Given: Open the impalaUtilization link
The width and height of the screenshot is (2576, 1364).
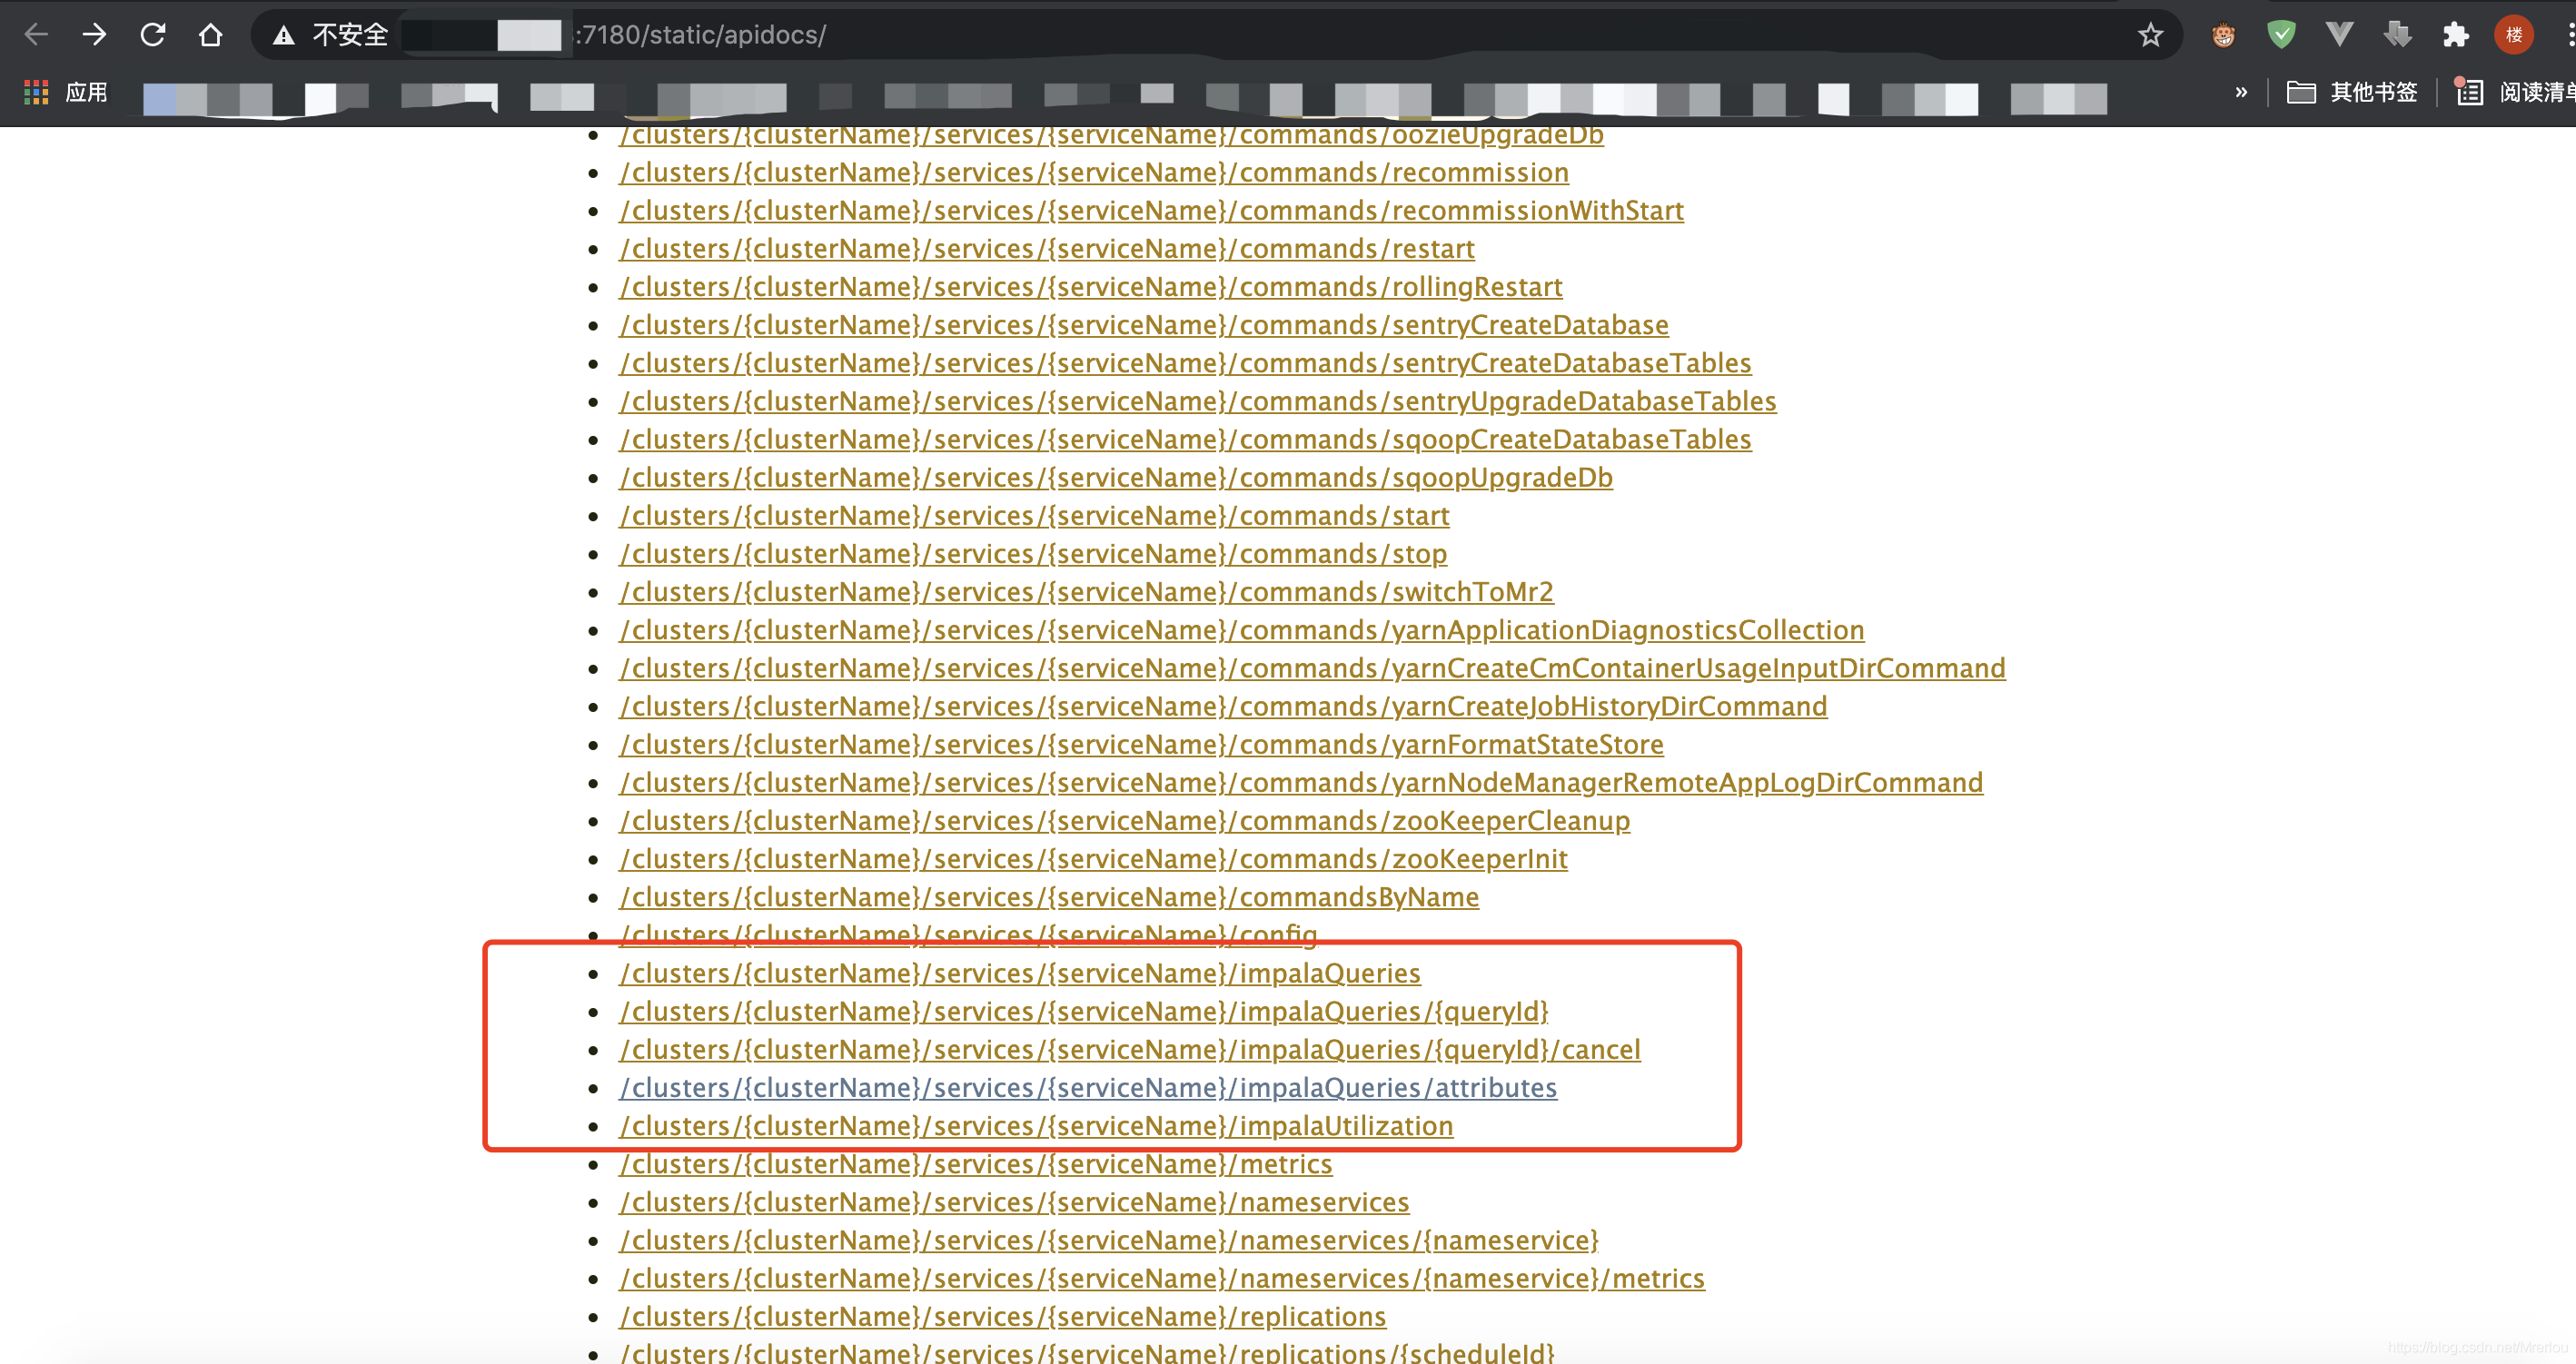Looking at the screenshot, I should click(x=1036, y=1126).
